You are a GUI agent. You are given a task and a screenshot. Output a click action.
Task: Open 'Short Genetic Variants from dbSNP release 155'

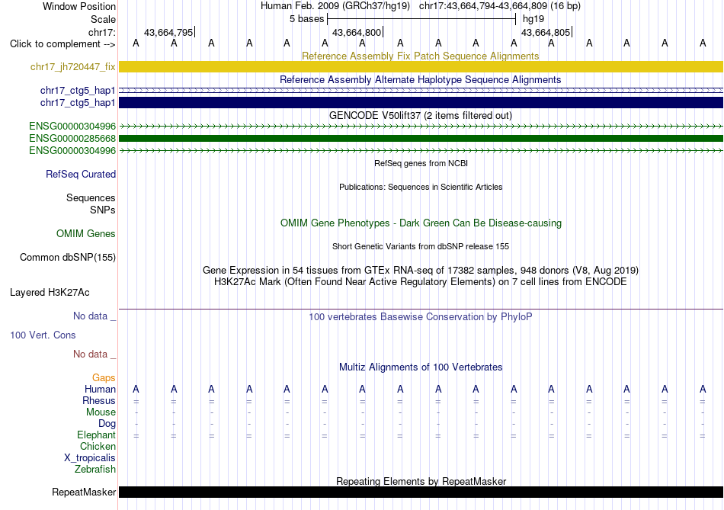click(421, 246)
